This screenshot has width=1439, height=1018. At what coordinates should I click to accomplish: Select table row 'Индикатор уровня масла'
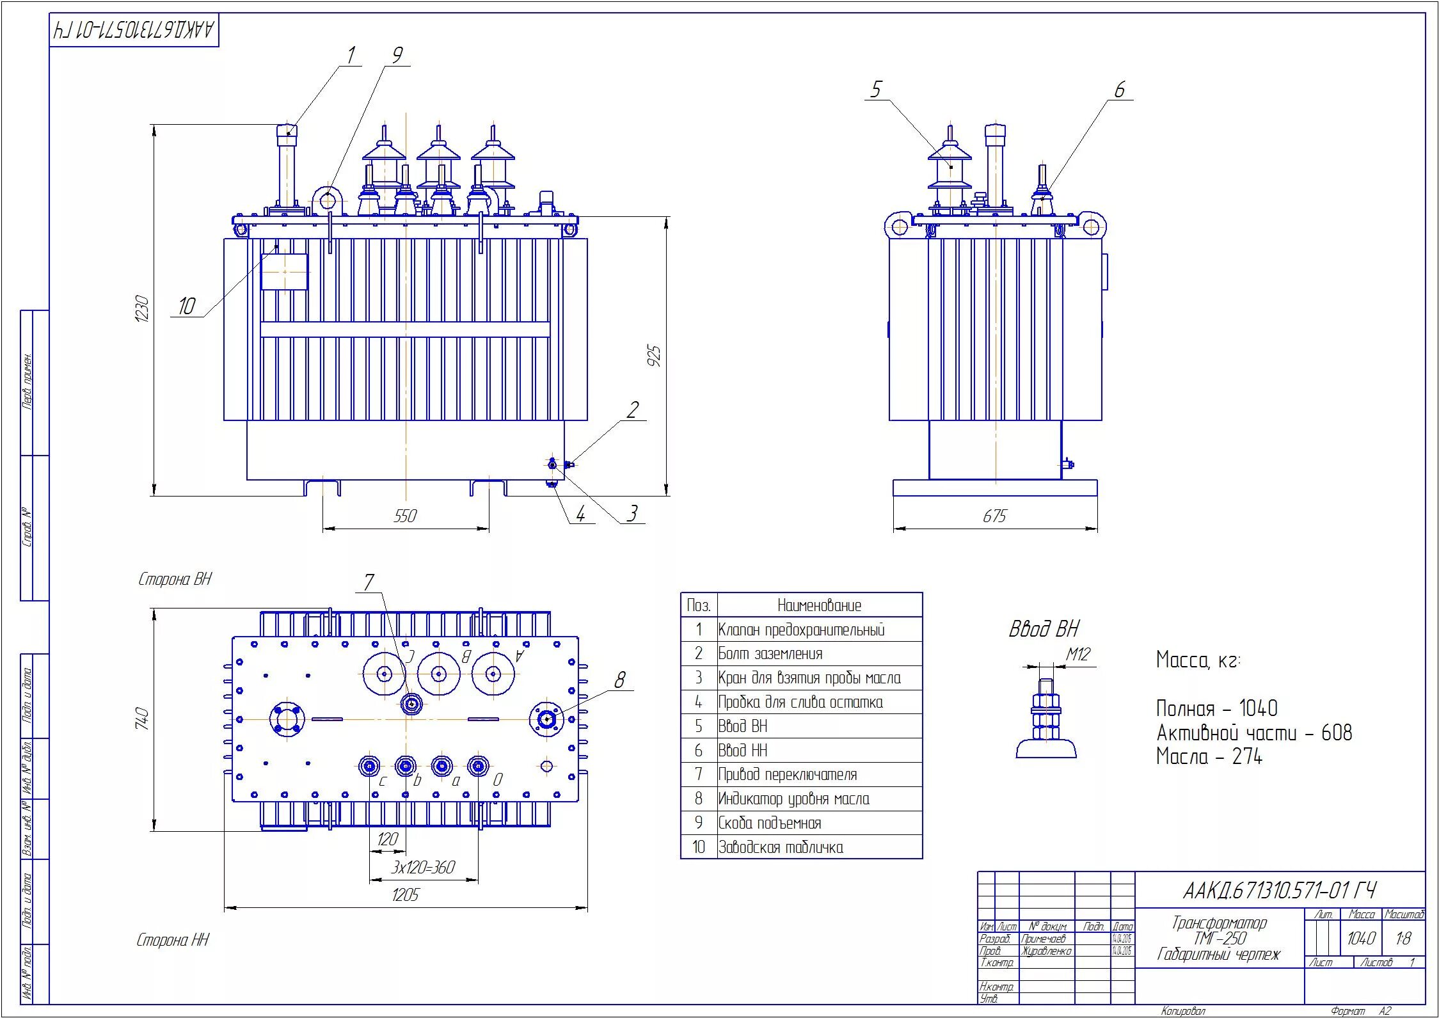(793, 799)
